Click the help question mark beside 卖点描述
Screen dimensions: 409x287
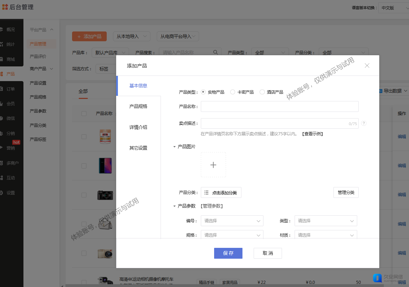tap(364, 123)
